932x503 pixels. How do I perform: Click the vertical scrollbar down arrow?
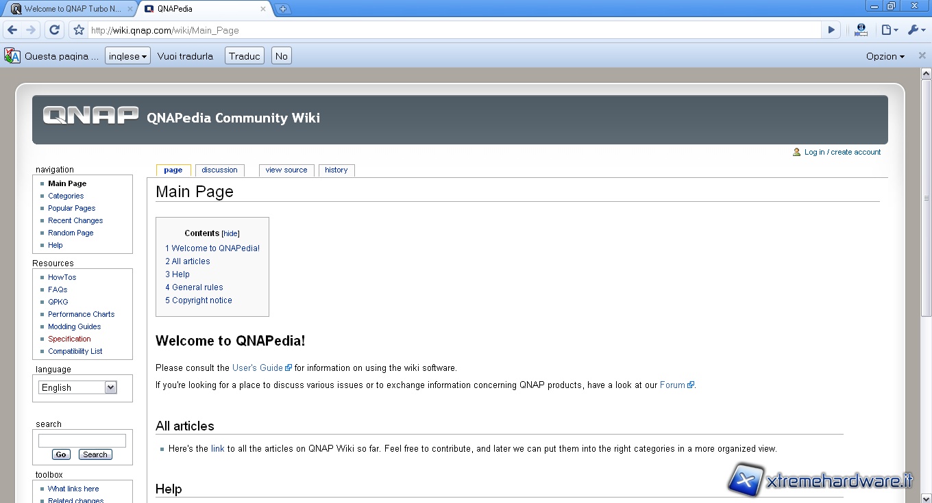(x=926, y=498)
